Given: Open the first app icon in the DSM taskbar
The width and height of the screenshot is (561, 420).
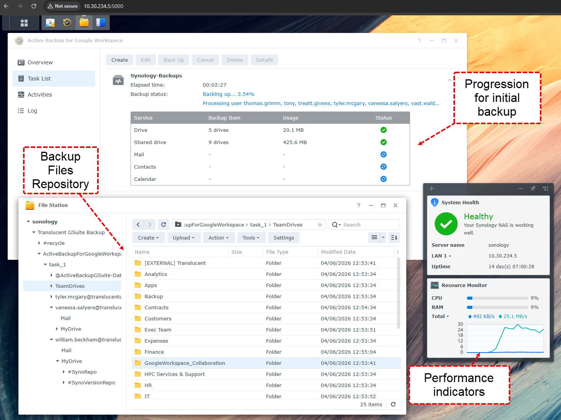Looking at the screenshot, I should (50, 23).
